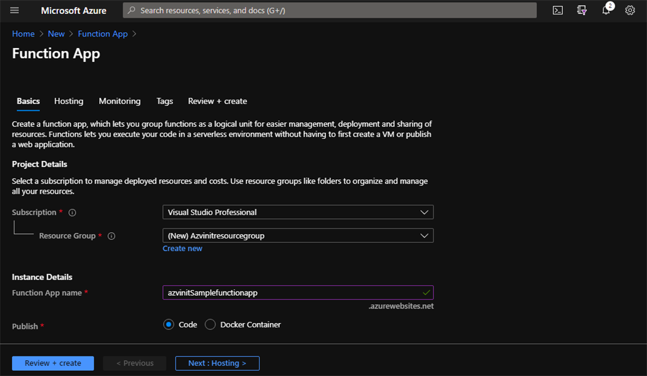Click the Microsoft Azure logo
647x376 pixels.
[73, 10]
